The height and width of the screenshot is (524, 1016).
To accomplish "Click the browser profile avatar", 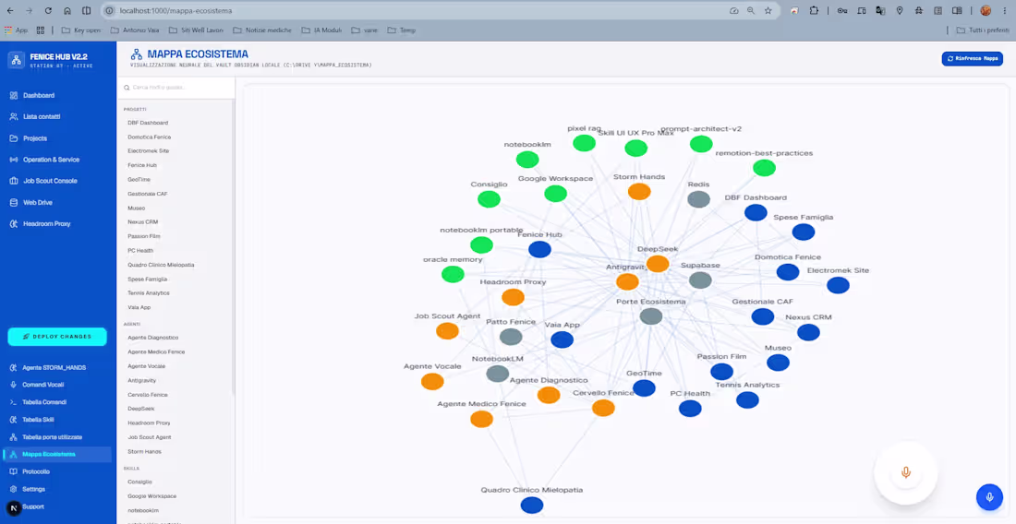I will click(986, 10).
